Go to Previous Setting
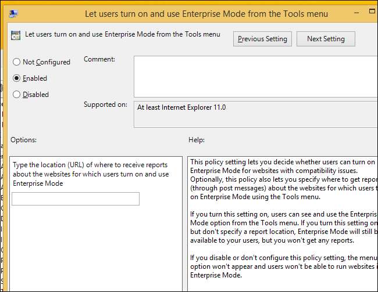Image resolution: width=378 pixels, height=292 pixels. pyautogui.click(x=262, y=39)
